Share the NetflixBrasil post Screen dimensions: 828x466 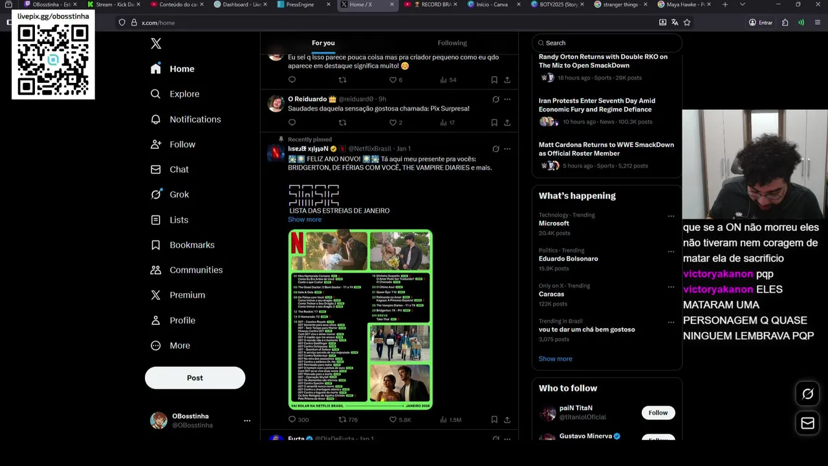507,419
